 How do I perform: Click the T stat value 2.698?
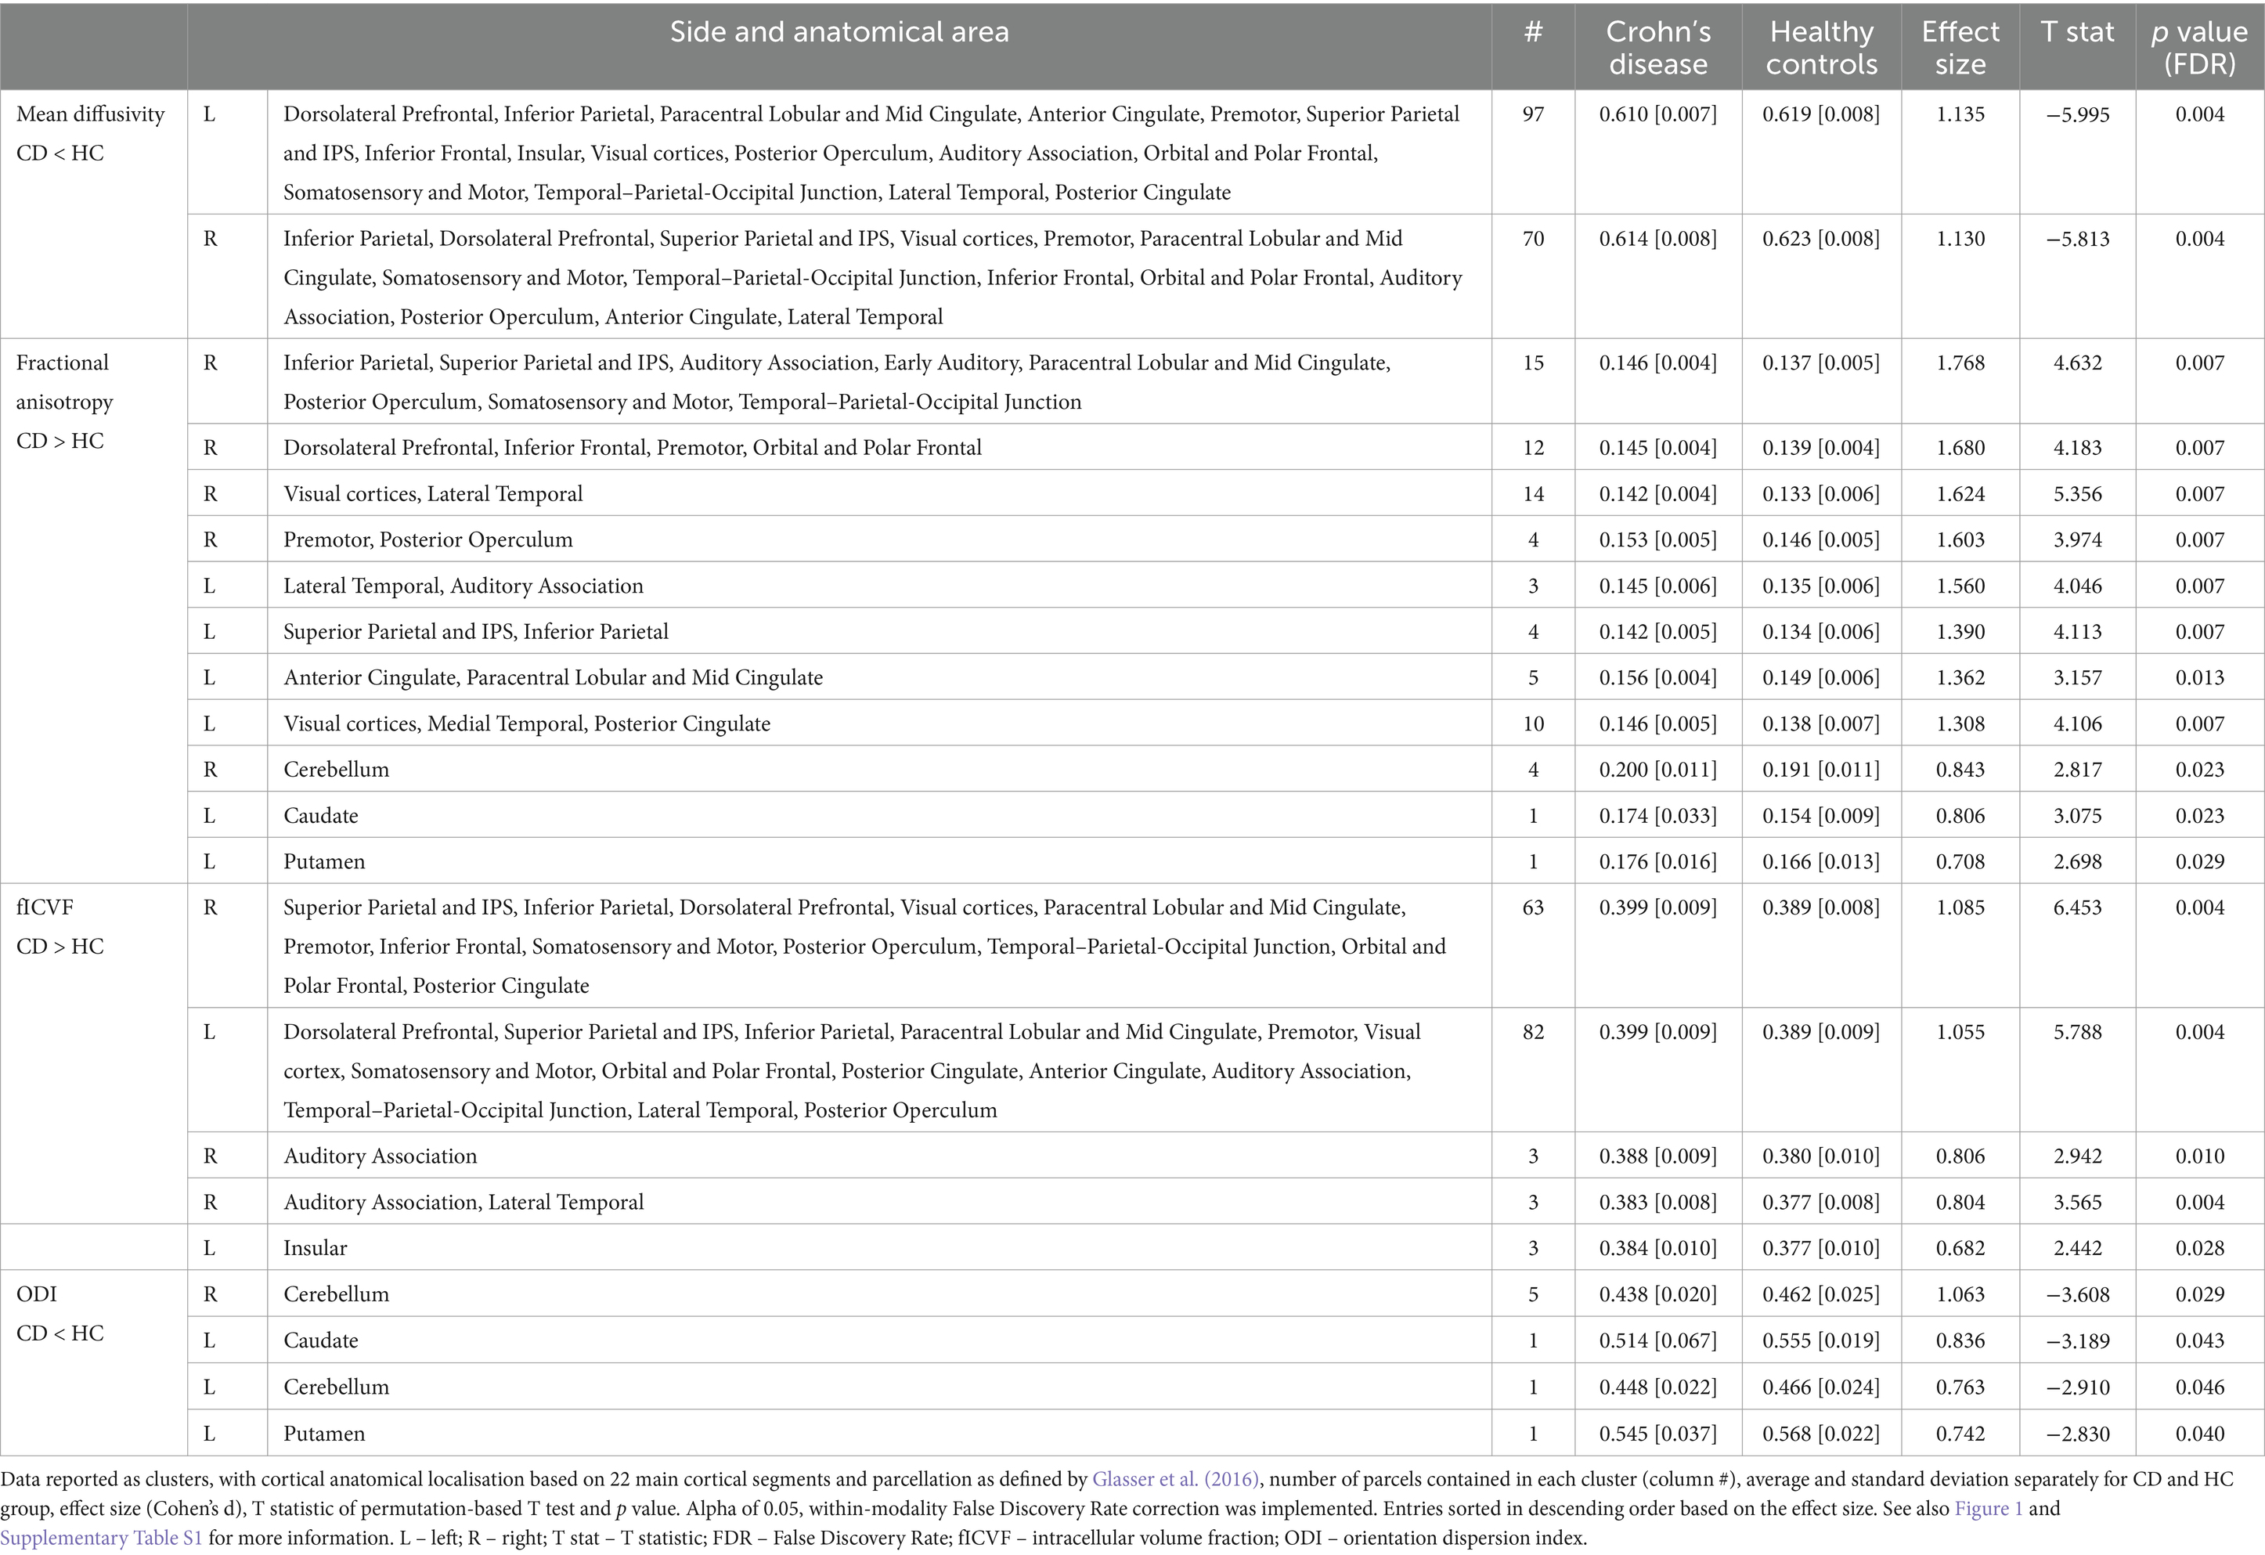[2077, 862]
